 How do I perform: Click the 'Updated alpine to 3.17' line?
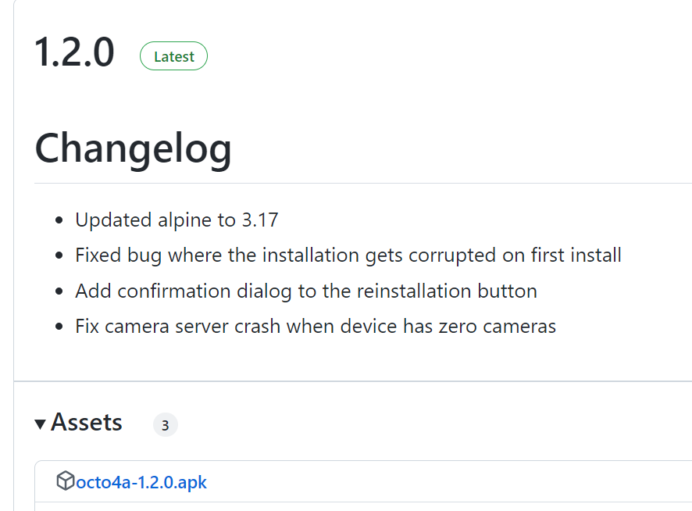(x=177, y=220)
